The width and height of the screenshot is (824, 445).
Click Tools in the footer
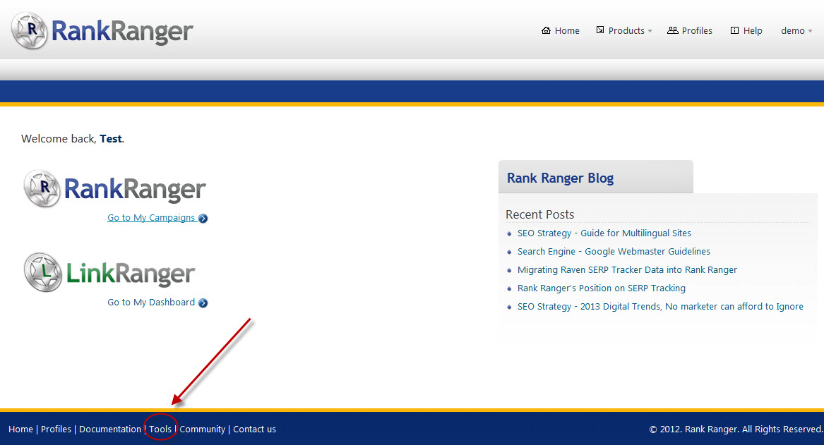tap(160, 429)
